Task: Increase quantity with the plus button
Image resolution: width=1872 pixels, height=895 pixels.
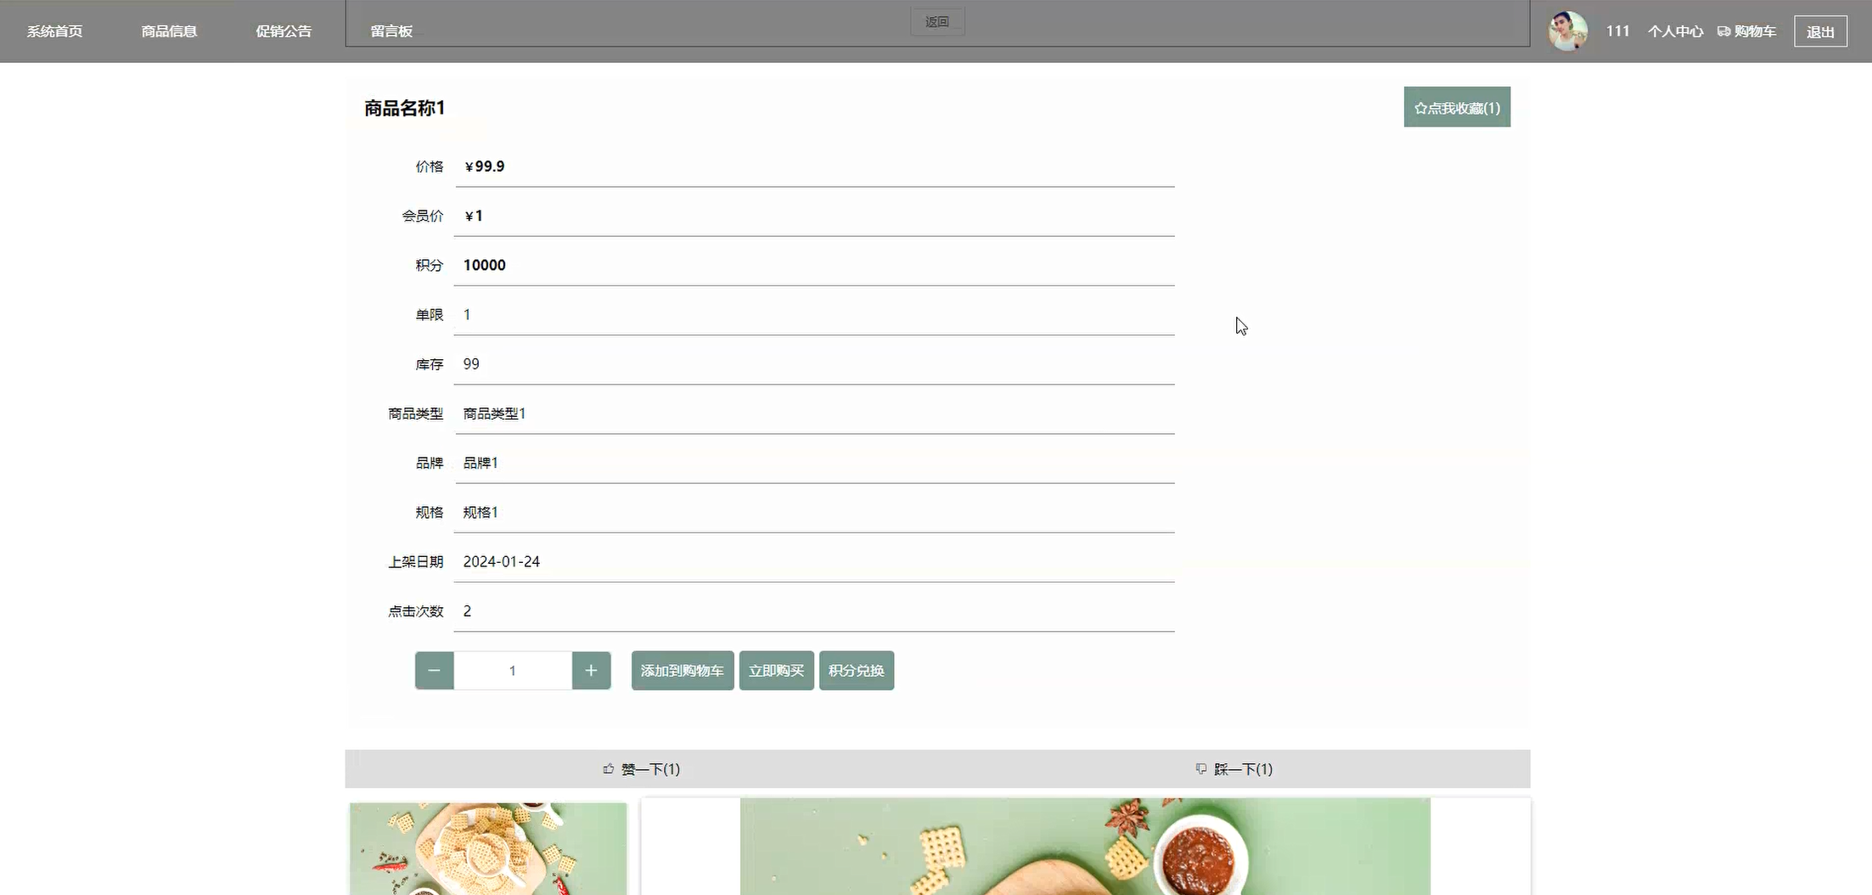Action: 591,671
